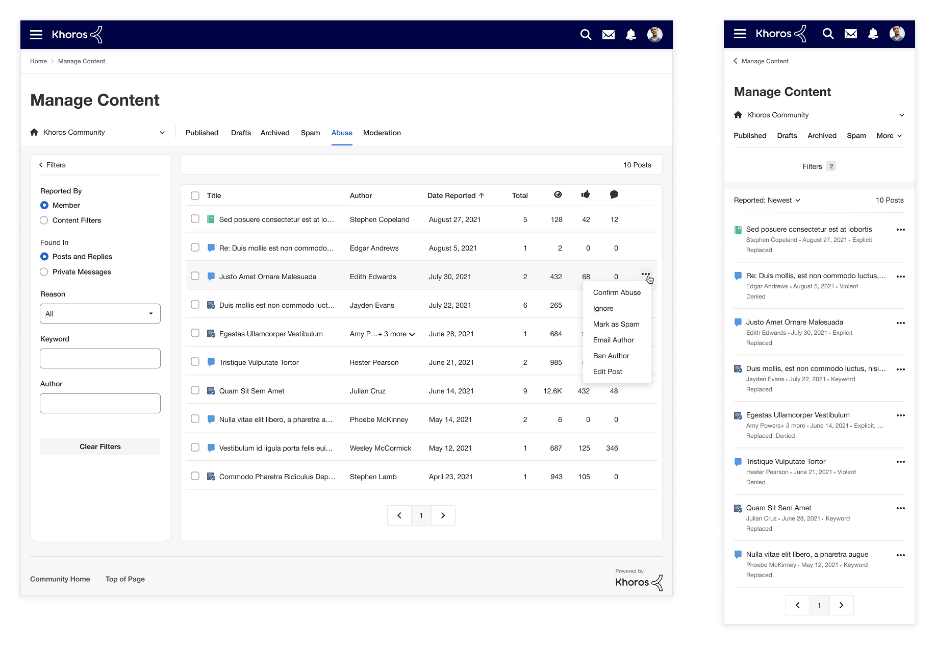Click into the Keyword input field
Viewport: 936px width, 645px height.
[100, 359]
